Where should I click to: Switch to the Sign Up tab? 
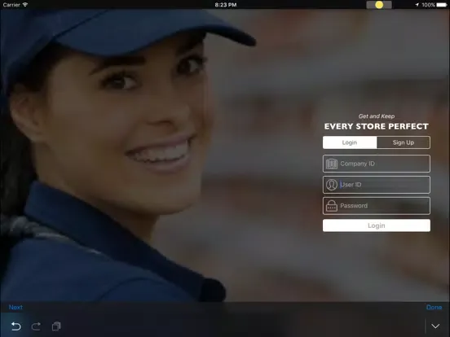point(404,142)
